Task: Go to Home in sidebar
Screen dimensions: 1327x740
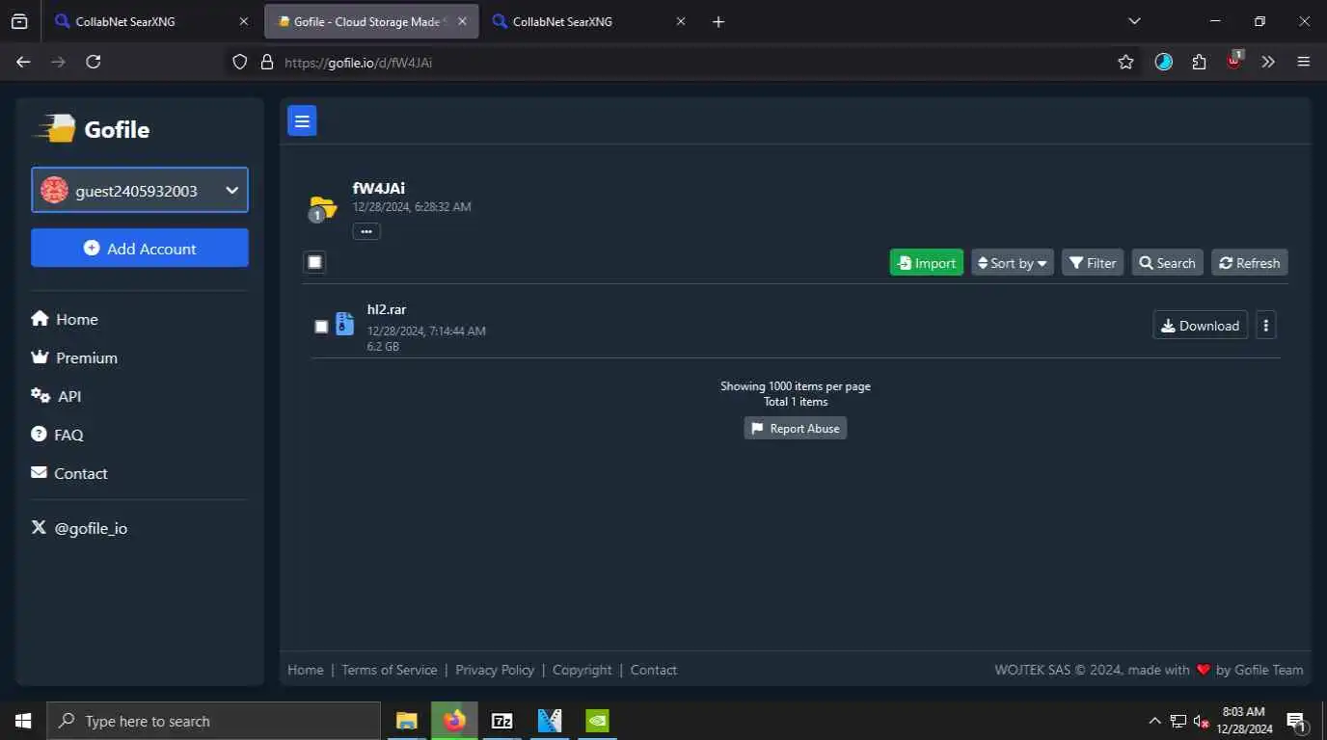Action: click(x=65, y=319)
